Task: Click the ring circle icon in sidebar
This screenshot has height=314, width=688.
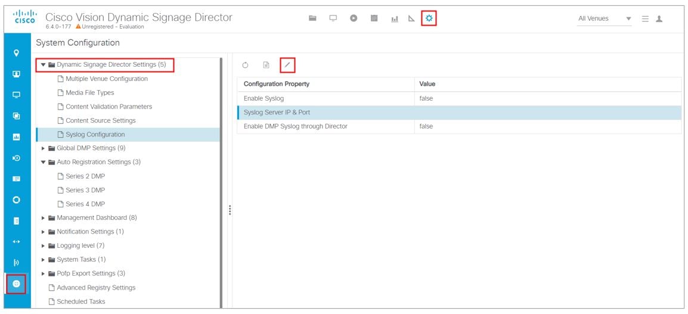Action: tap(17, 200)
